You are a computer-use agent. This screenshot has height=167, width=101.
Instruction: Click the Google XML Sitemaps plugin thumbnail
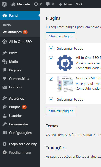65,84
